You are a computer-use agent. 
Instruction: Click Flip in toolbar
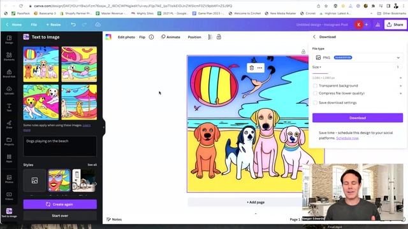[x=142, y=37]
